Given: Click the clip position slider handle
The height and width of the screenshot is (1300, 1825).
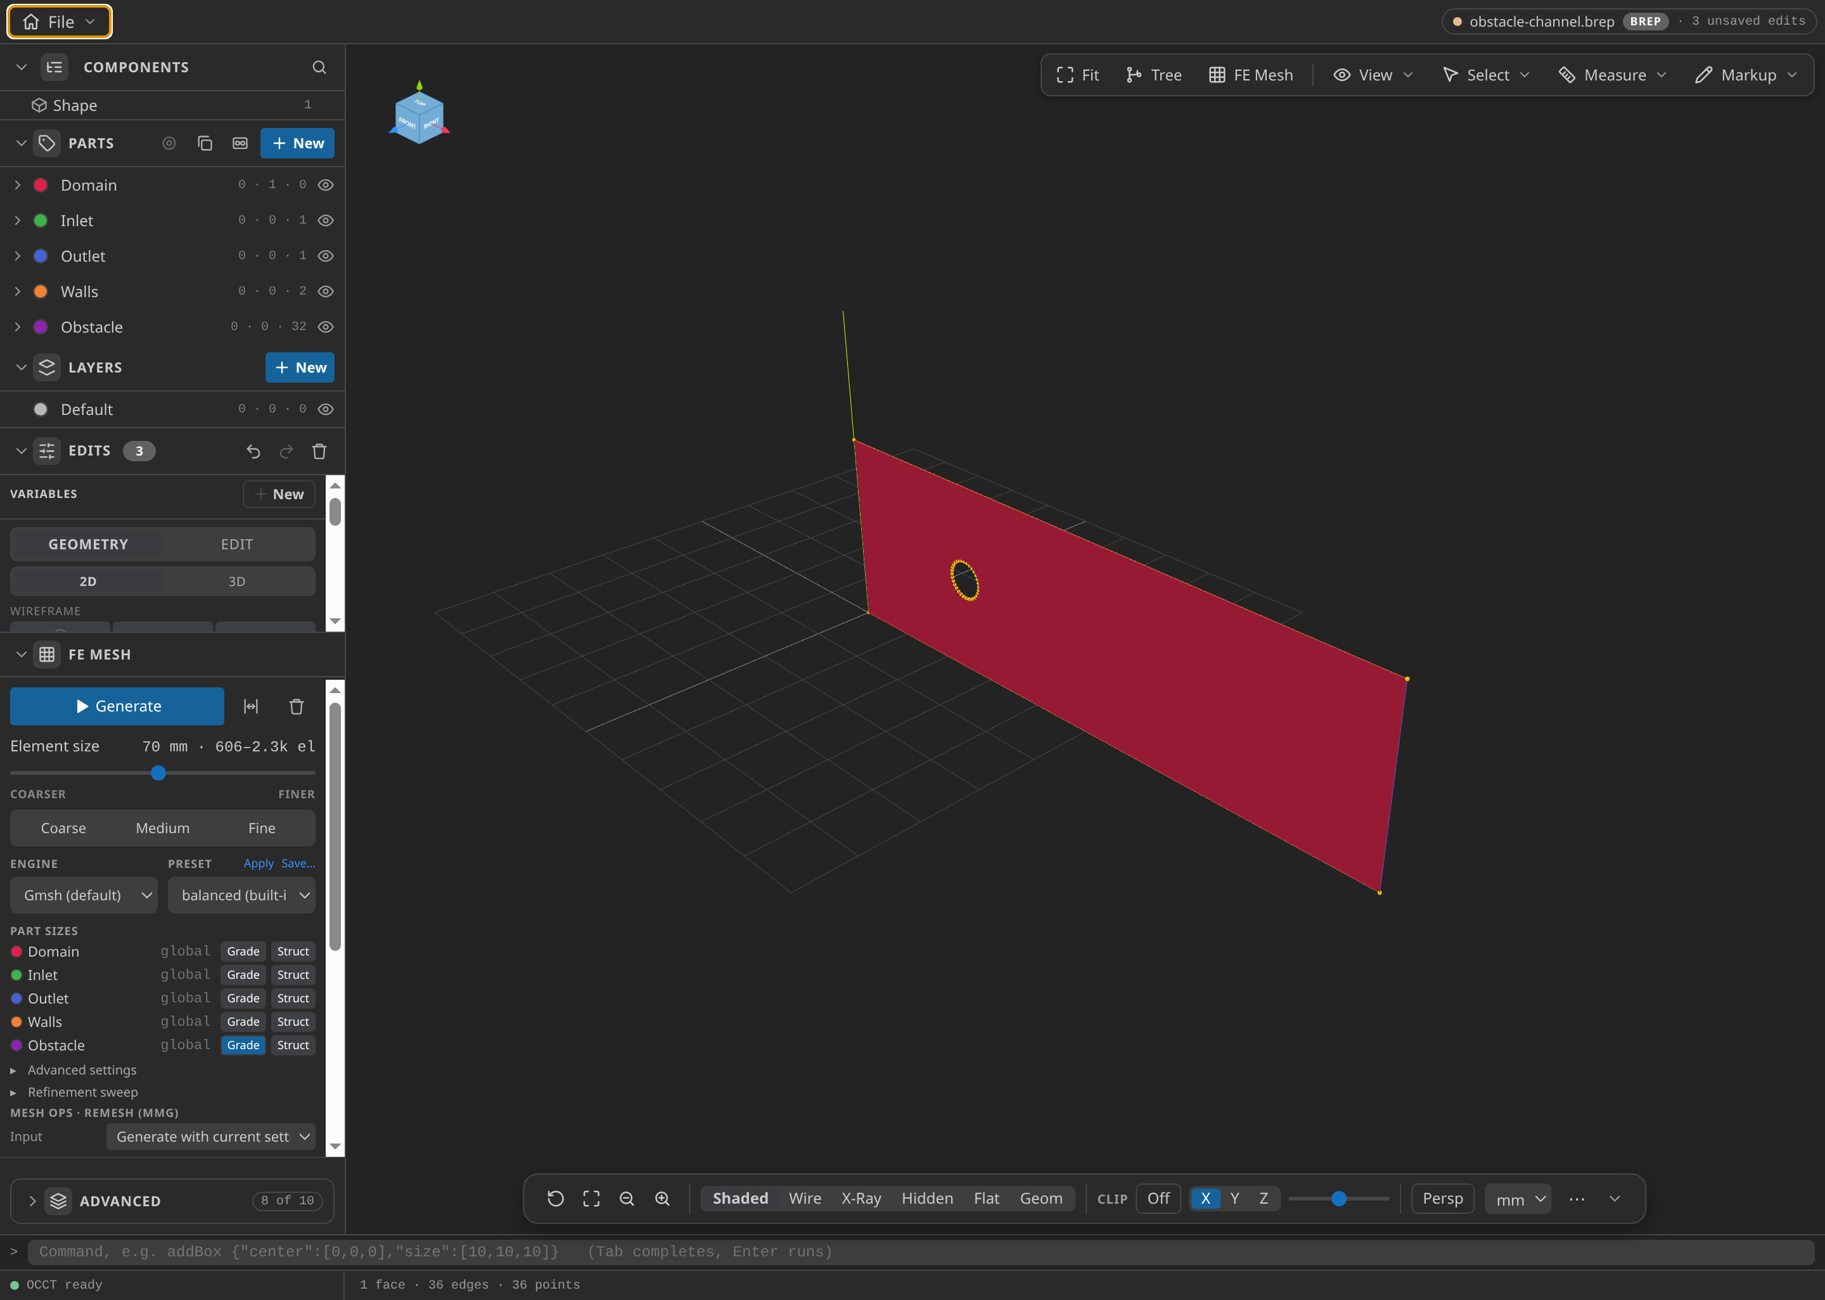Looking at the screenshot, I should [x=1339, y=1199].
